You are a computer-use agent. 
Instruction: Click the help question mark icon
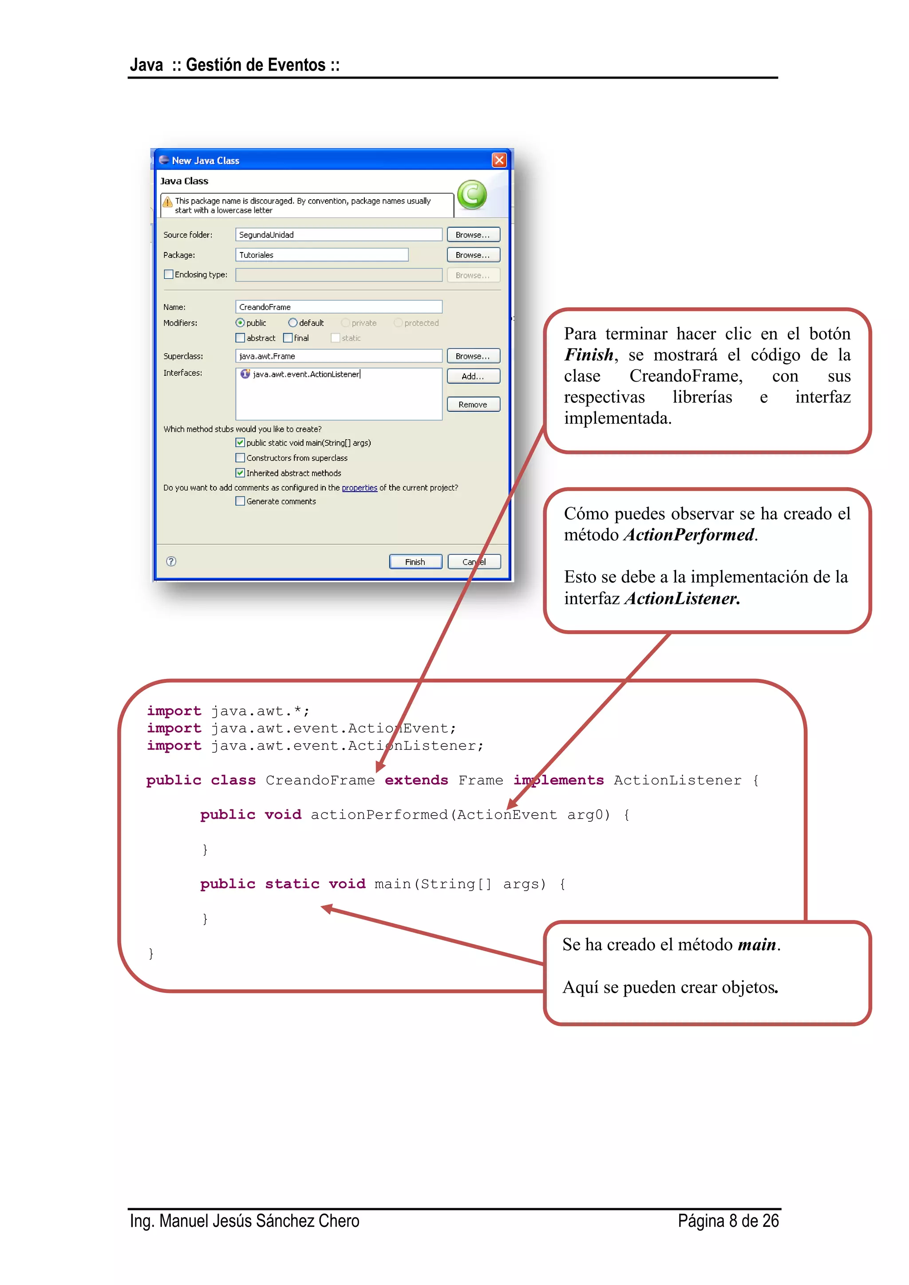pyautogui.click(x=171, y=561)
